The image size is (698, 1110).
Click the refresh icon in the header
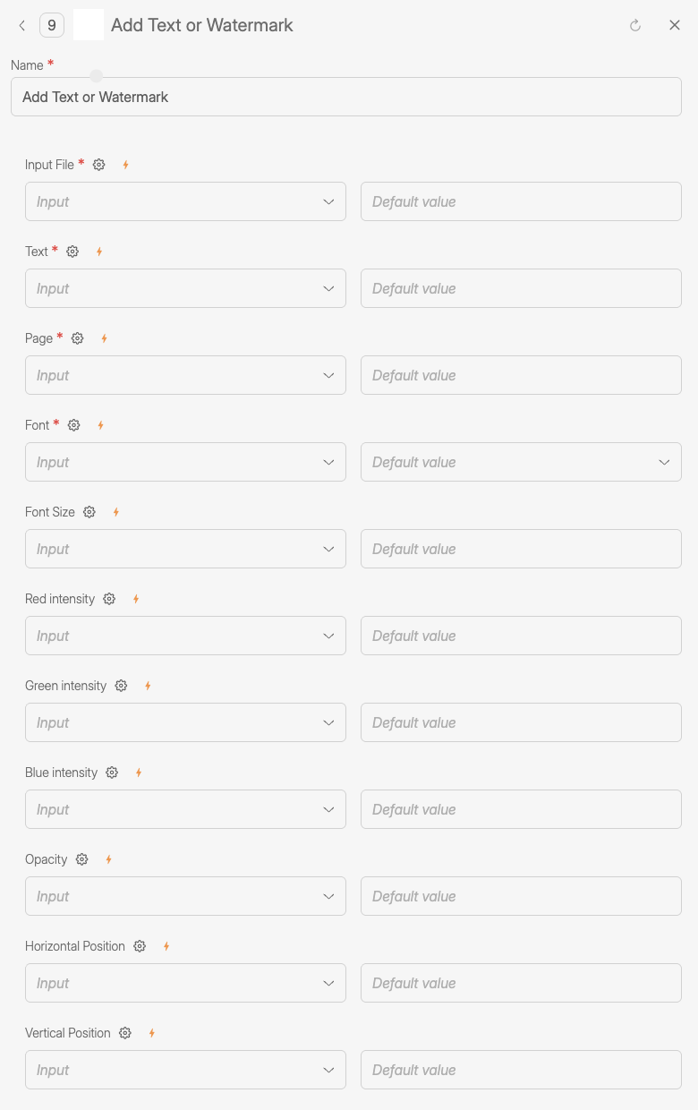point(635,25)
